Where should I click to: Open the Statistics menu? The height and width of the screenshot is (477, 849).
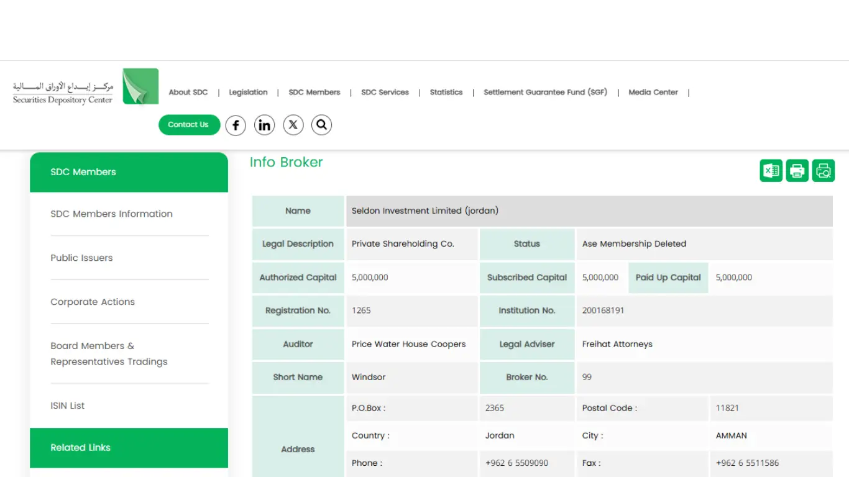click(x=446, y=92)
